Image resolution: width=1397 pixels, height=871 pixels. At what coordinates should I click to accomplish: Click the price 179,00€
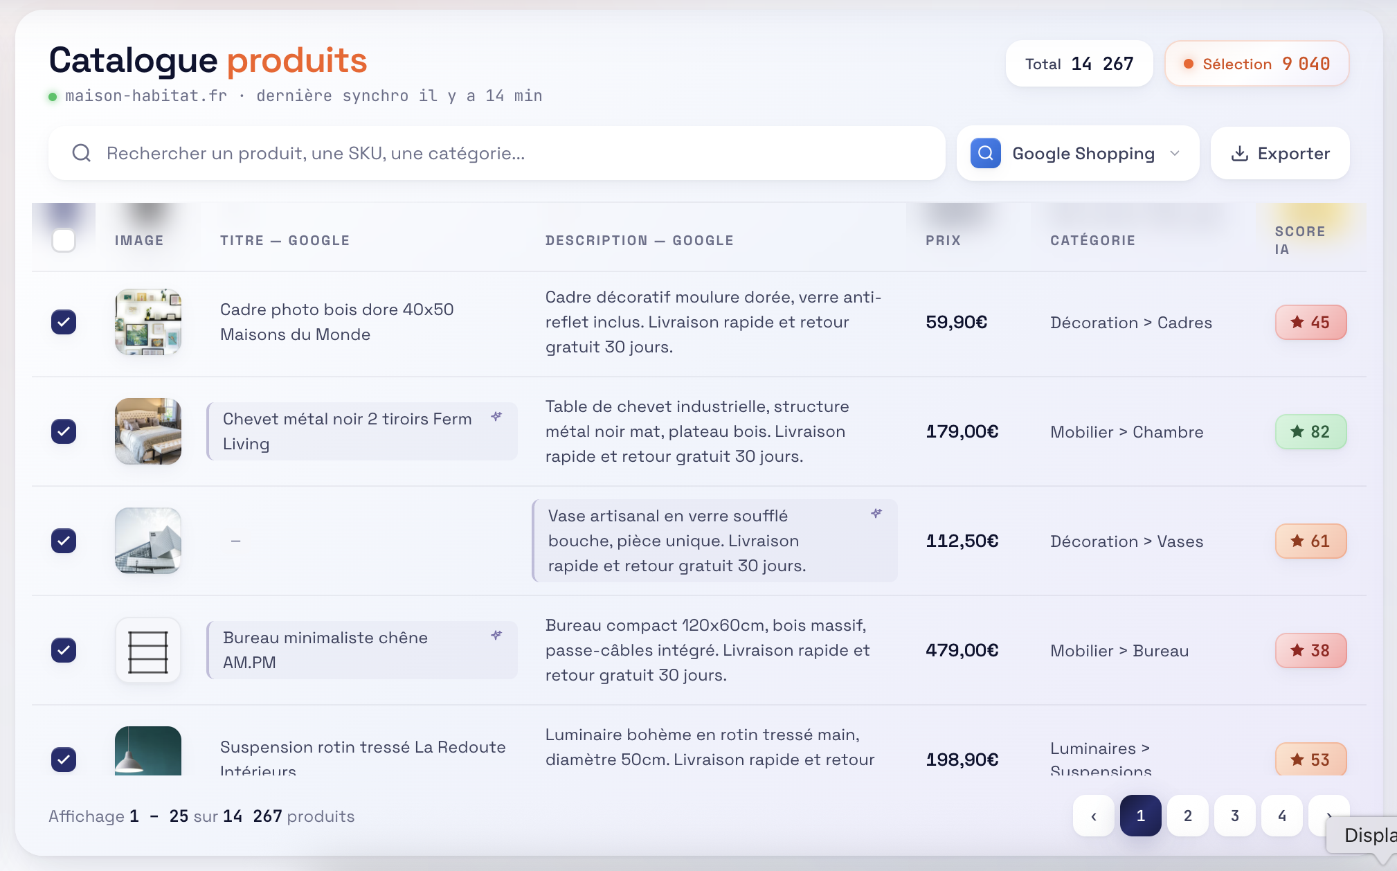click(962, 431)
